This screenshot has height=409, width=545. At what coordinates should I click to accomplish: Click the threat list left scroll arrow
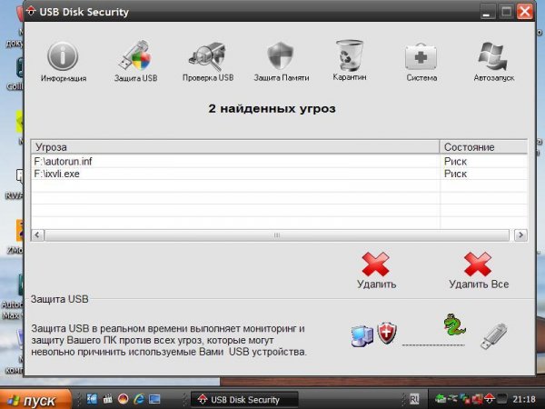coord(37,234)
